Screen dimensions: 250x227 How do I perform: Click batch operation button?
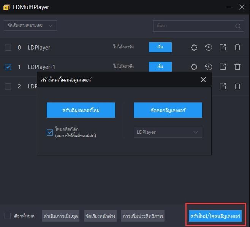(61, 216)
